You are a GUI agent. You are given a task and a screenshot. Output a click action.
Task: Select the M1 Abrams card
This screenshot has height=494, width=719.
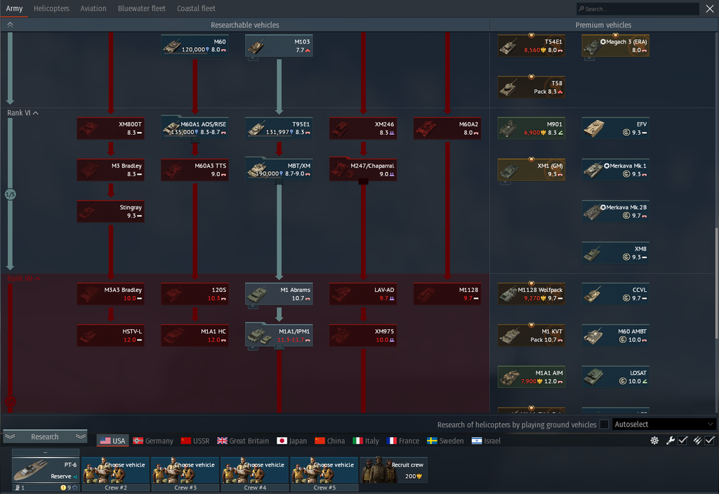pos(279,294)
